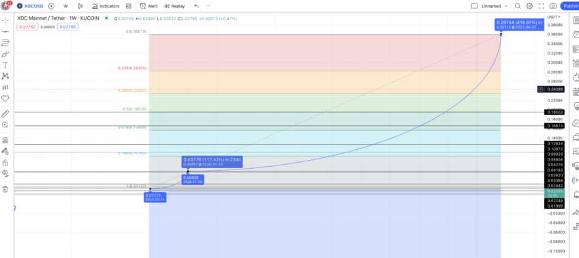This screenshot has height=258, width=579.
Task: Click the 0.03776 (117.43%) in 238d label
Action: 213,161
